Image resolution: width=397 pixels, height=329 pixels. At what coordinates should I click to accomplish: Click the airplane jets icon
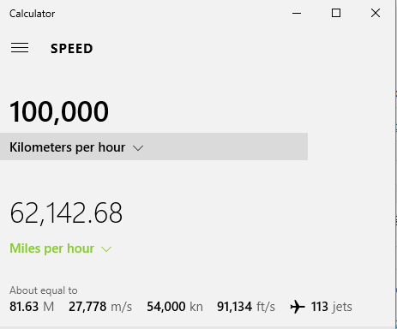click(x=298, y=307)
